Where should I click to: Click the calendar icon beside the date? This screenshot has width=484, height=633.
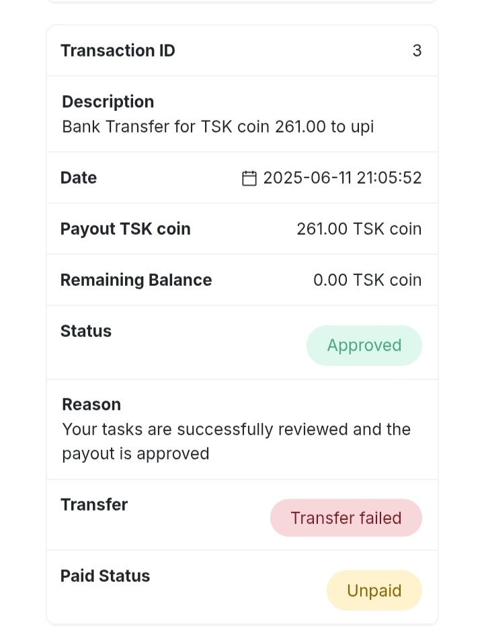pyautogui.click(x=249, y=178)
